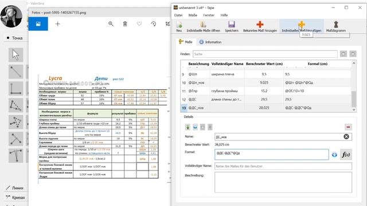Open the Fenster menu
The height and width of the screenshot is (206, 367).
click(x=209, y=15)
